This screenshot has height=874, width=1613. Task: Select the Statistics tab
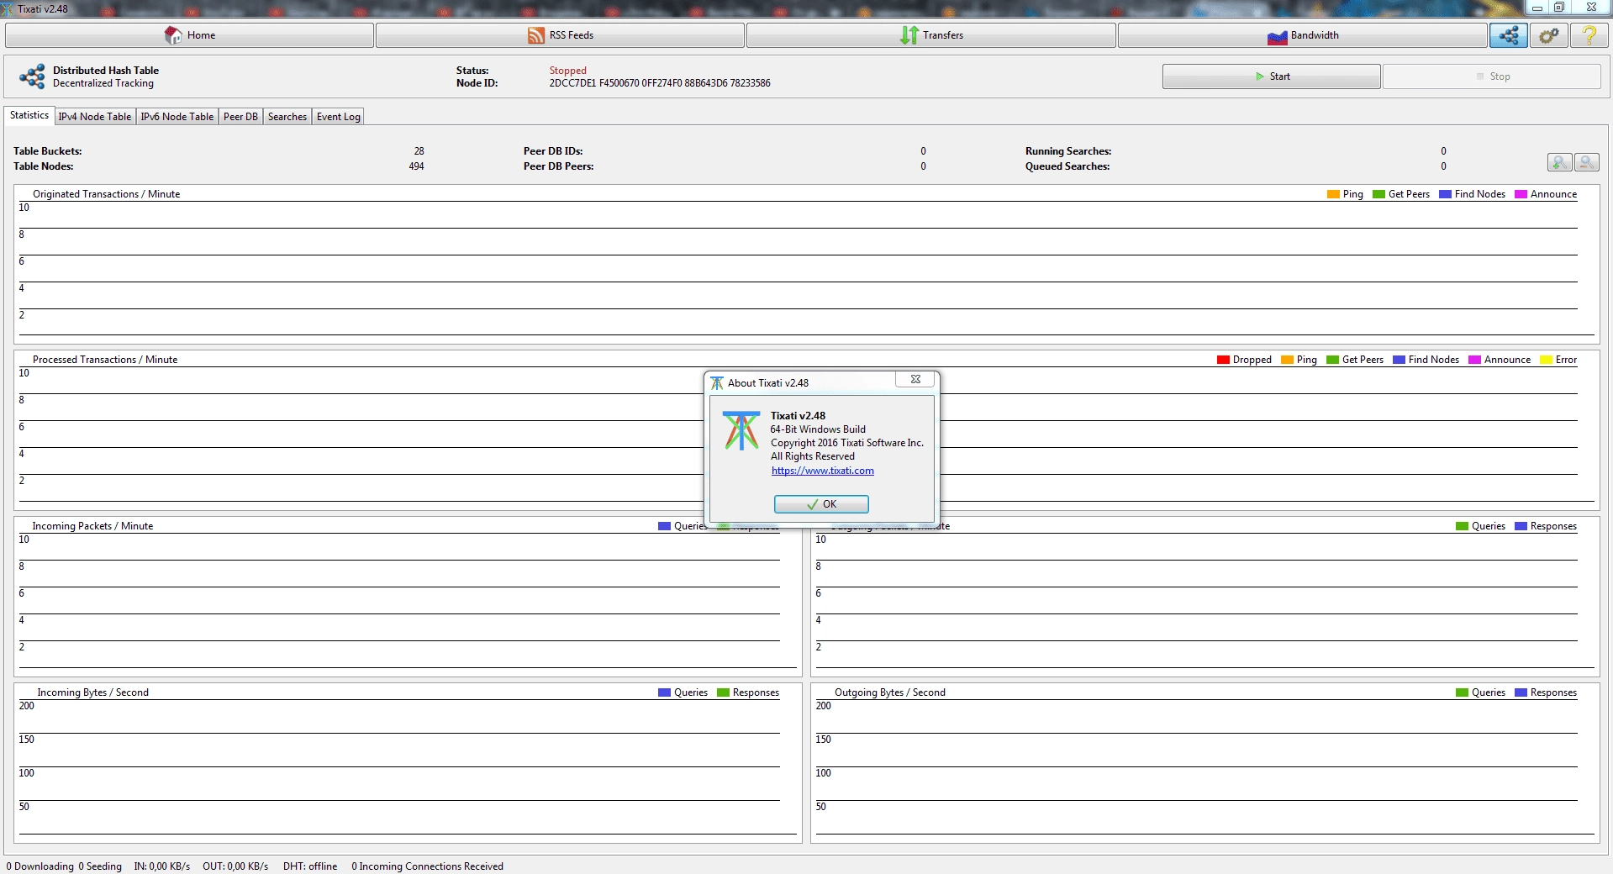(29, 116)
